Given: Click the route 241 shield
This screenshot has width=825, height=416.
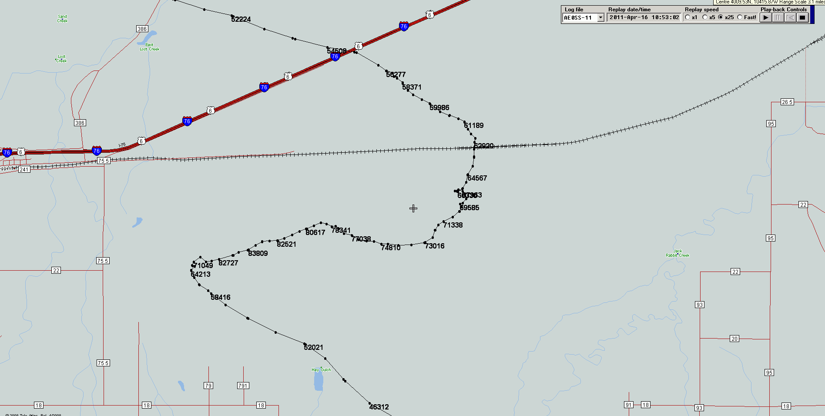Looking at the screenshot, I should 24,170.
